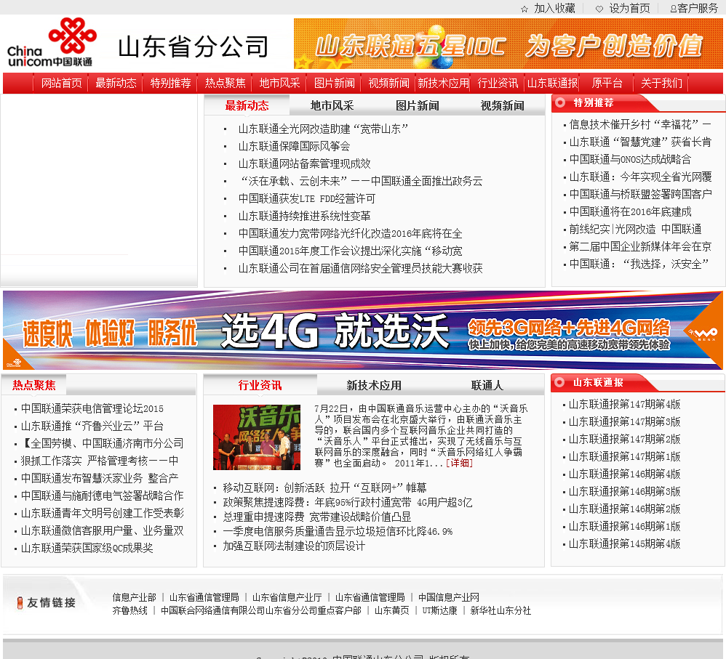This screenshot has width=726, height=659.
Task: Open 新技术应用 in the red navigation bar
Action: click(x=443, y=84)
